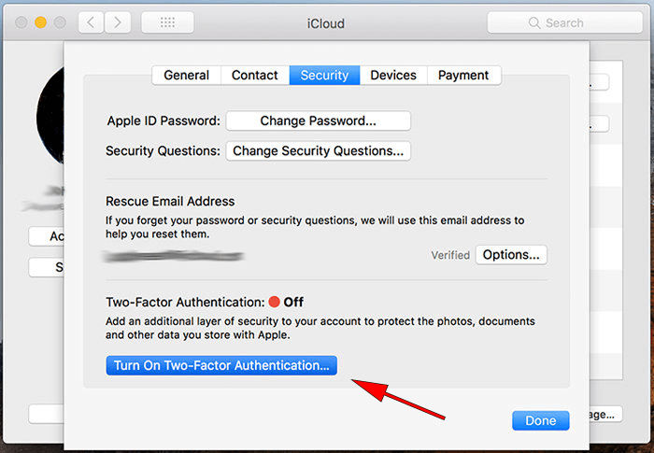654x453 pixels.
Task: Click Change Security Questions button
Action: point(319,151)
